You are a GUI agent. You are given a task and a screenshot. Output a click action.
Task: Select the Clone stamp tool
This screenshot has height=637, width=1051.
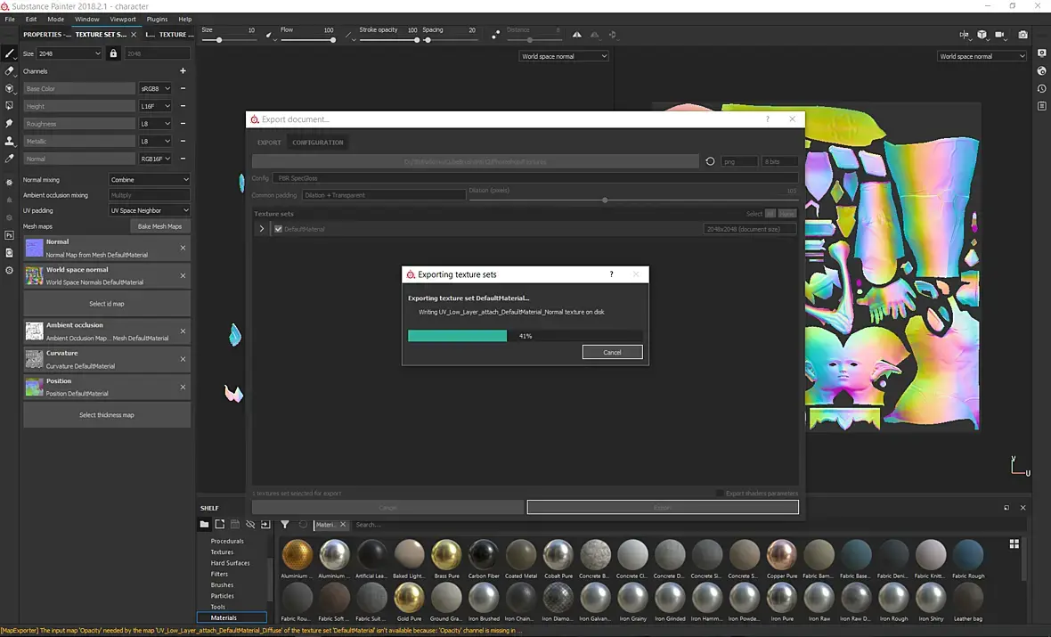[x=10, y=141]
